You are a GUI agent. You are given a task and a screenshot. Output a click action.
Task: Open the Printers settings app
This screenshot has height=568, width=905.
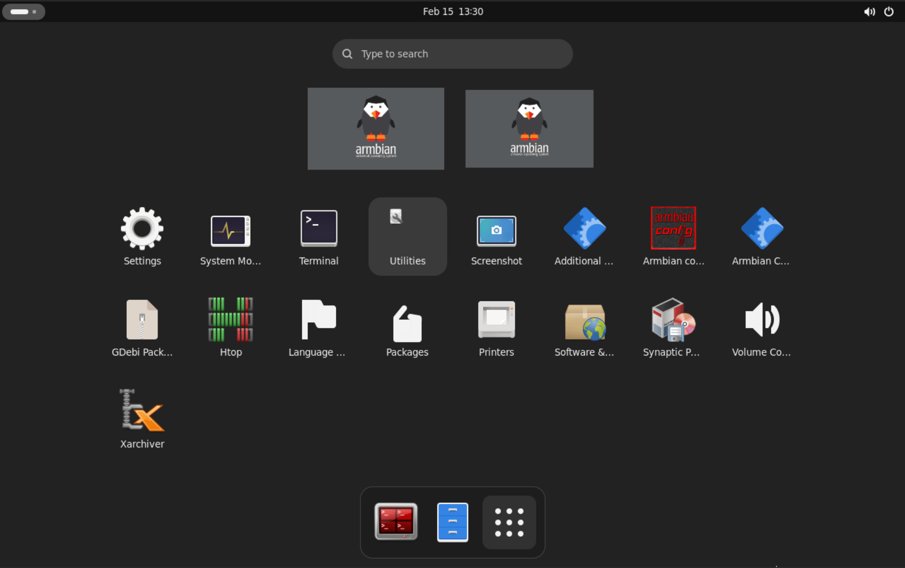[496, 328]
